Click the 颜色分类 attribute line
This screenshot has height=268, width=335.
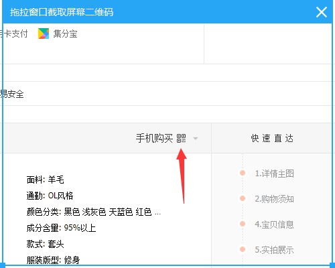pyautogui.click(x=94, y=212)
